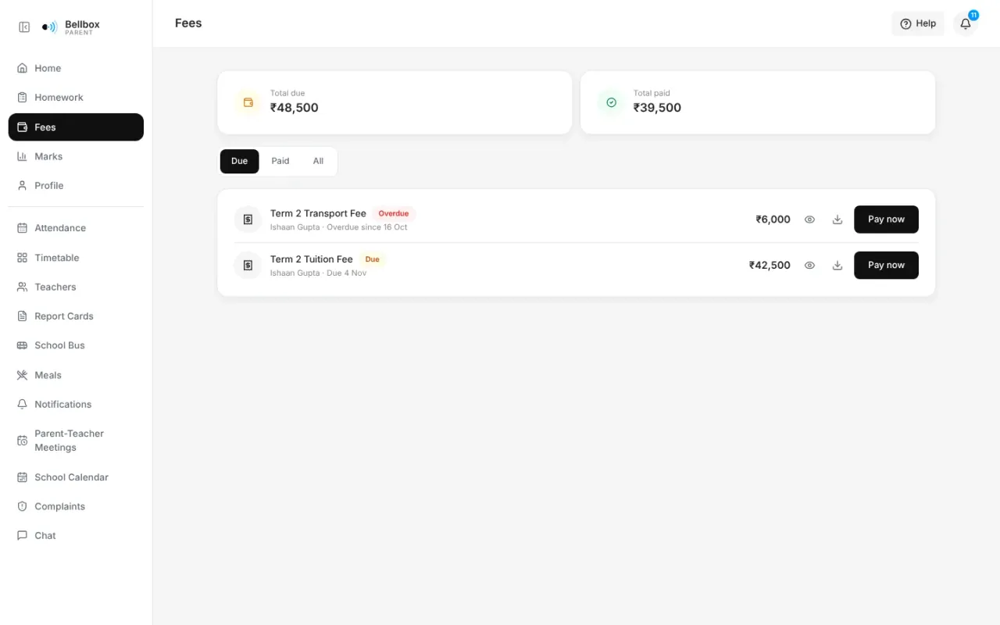The width and height of the screenshot is (1000, 625).
Task: Click the Total paid checkmark icon
Action: 611,102
